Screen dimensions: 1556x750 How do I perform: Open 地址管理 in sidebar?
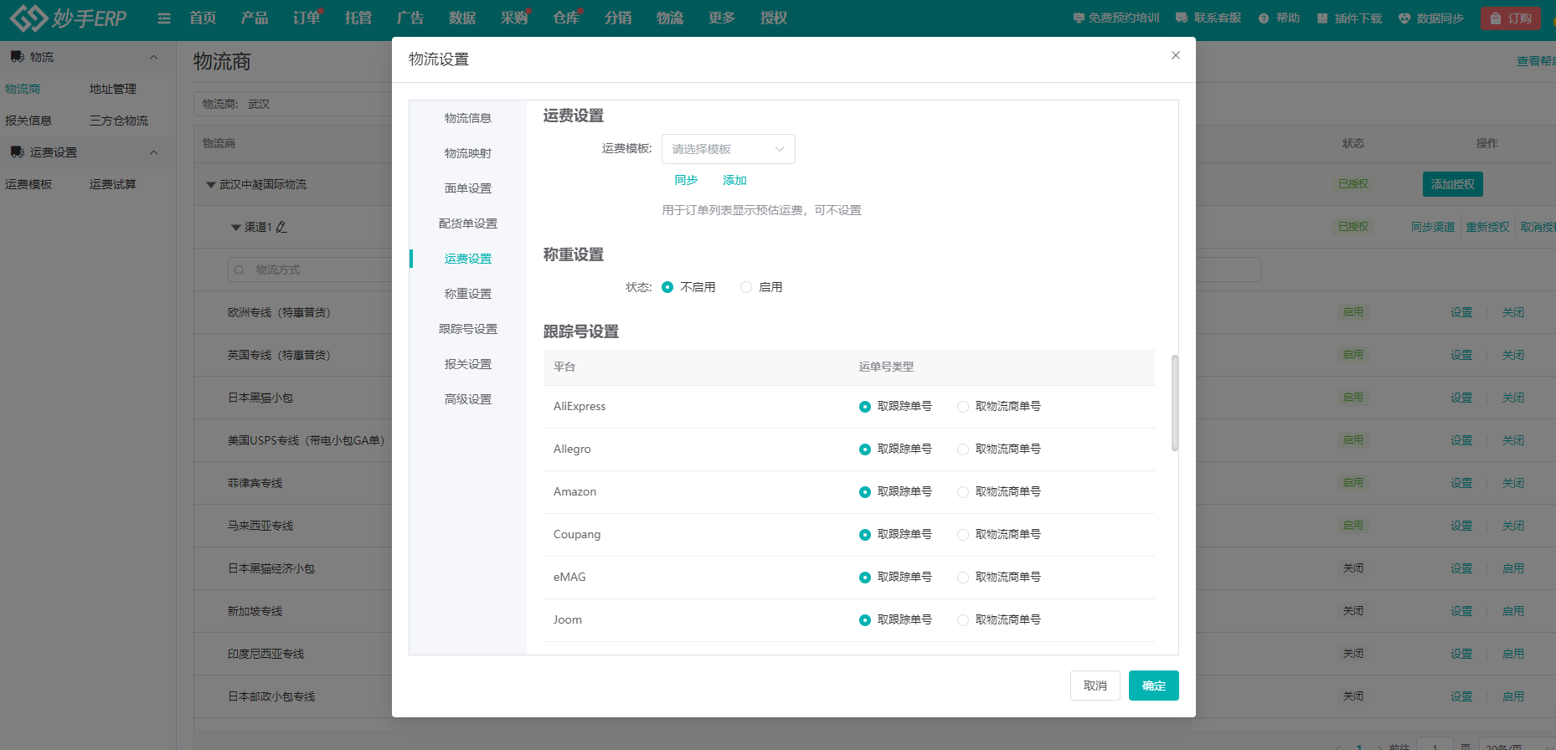point(113,89)
